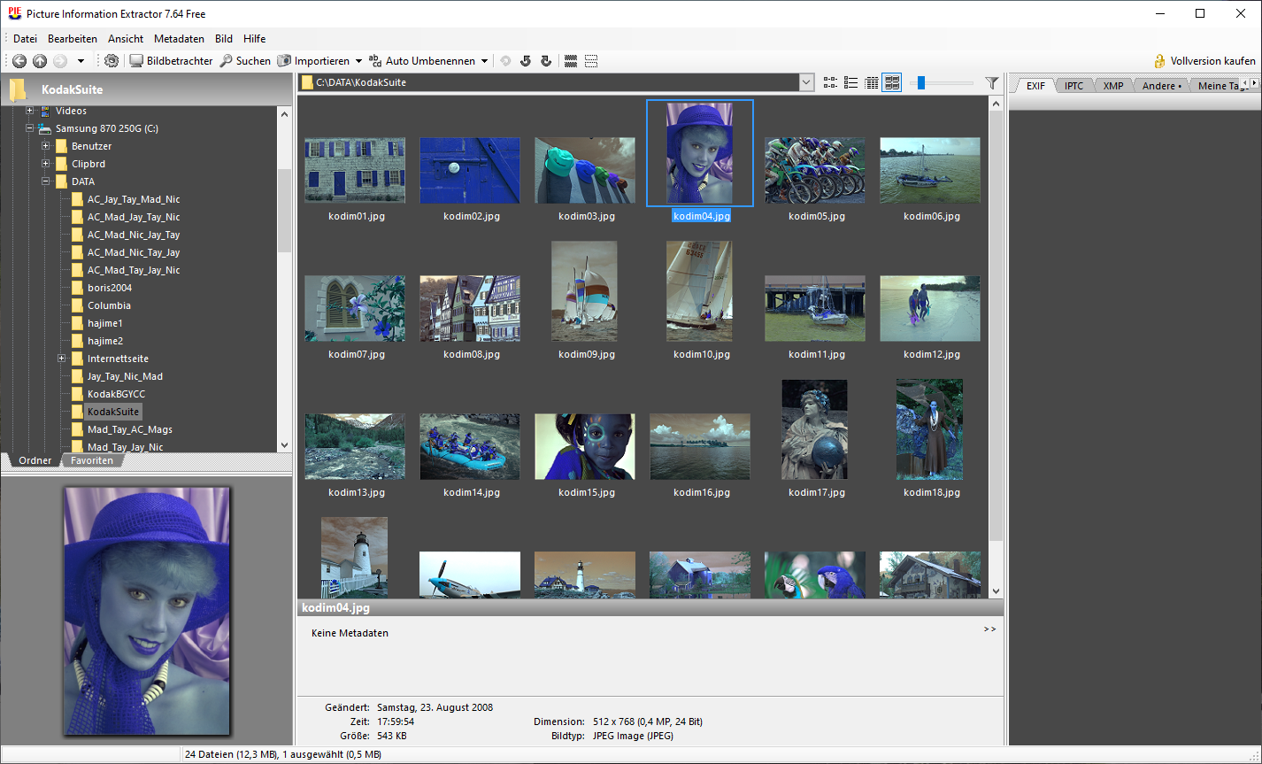1262x764 pixels.
Task: Select the kodim15.jpg thumbnail
Action: (584, 447)
